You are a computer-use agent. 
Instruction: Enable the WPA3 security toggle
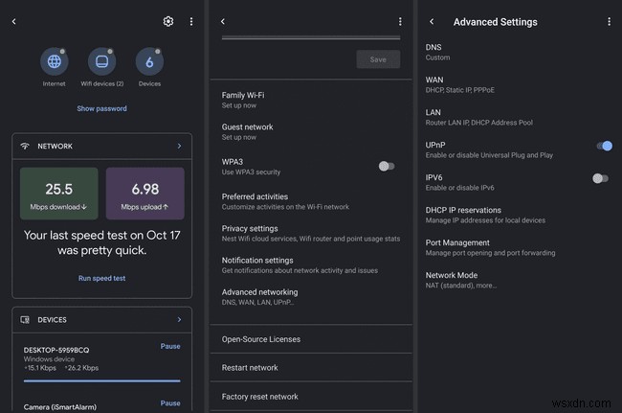386,166
